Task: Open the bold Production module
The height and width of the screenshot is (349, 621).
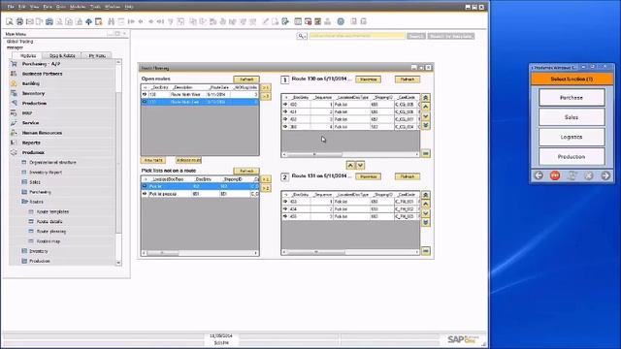Action: [34, 104]
